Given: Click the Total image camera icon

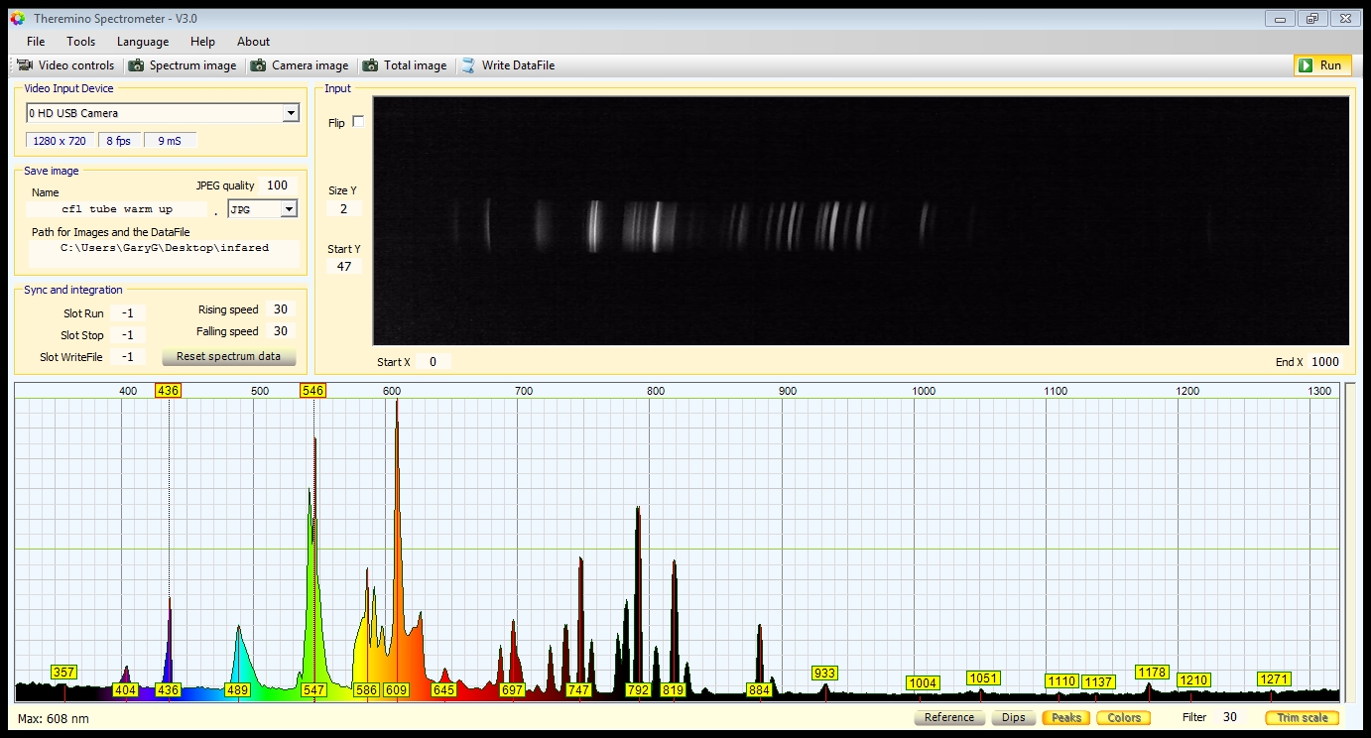Looking at the screenshot, I should pos(371,65).
